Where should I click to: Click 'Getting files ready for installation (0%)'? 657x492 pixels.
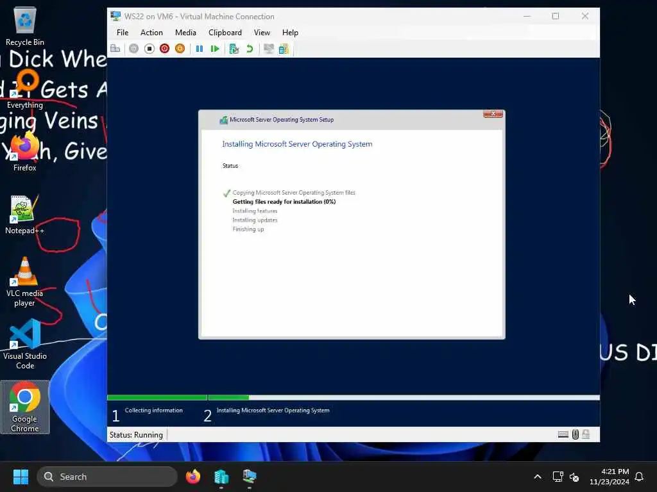pos(284,202)
